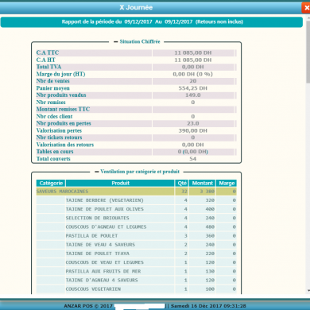
Task: Click the Total couverts value 54
Action: [x=193, y=159]
